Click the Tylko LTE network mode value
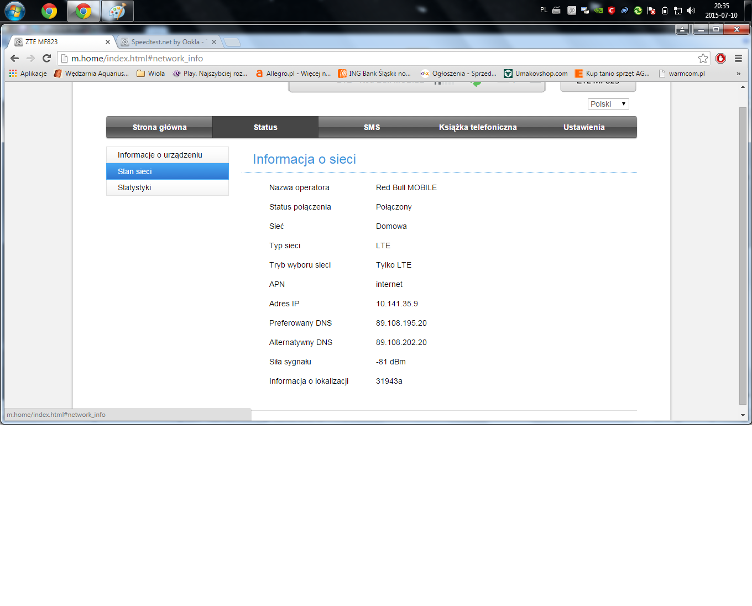Screen dimensions: 752x606 pyautogui.click(x=394, y=265)
